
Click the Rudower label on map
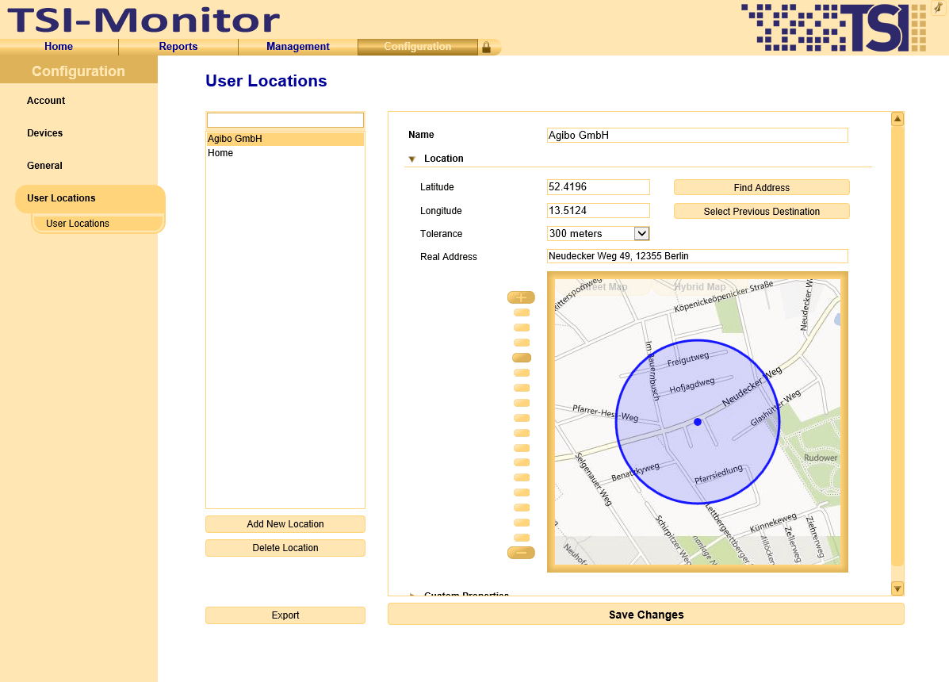coord(820,458)
